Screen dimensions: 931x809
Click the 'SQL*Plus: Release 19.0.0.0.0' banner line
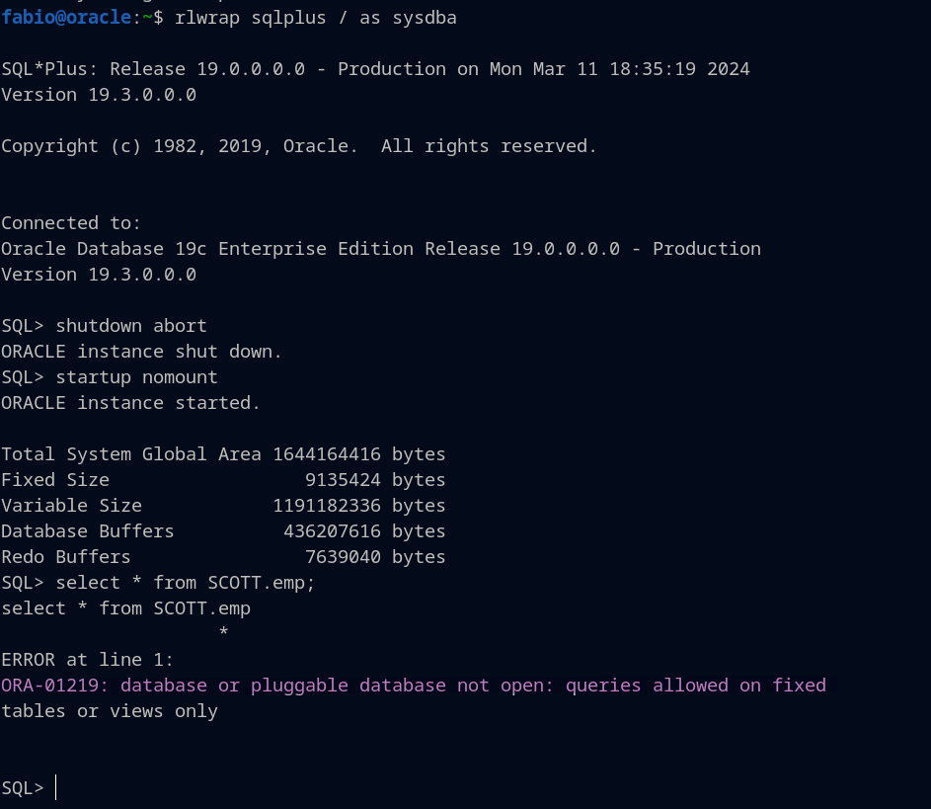click(375, 69)
